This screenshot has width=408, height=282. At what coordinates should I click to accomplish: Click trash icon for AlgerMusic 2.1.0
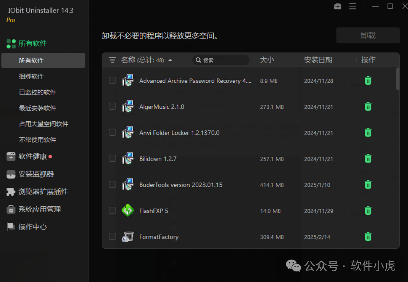point(368,107)
